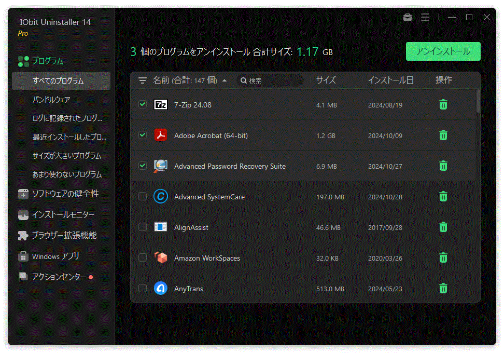The image size is (504, 353).
Task: Open the アクションセンター section label
Action: [59, 277]
